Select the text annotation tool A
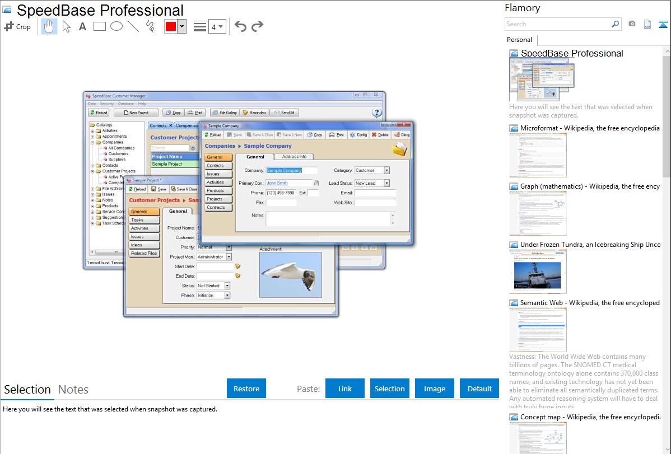 (82, 26)
